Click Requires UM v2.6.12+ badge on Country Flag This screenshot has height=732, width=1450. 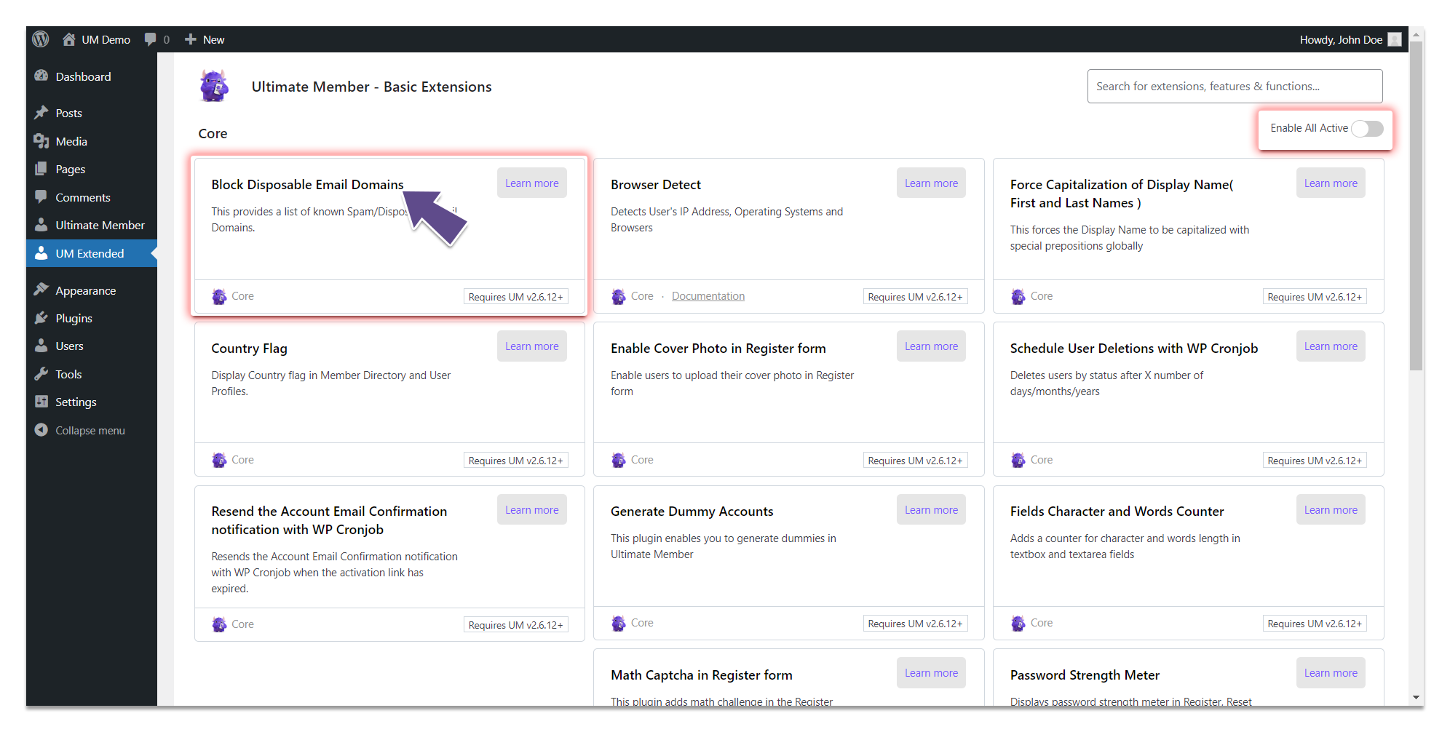[x=515, y=461]
